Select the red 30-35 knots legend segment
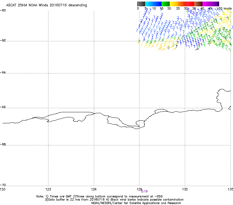This screenshot has height=205, width=233. (x=190, y=4)
